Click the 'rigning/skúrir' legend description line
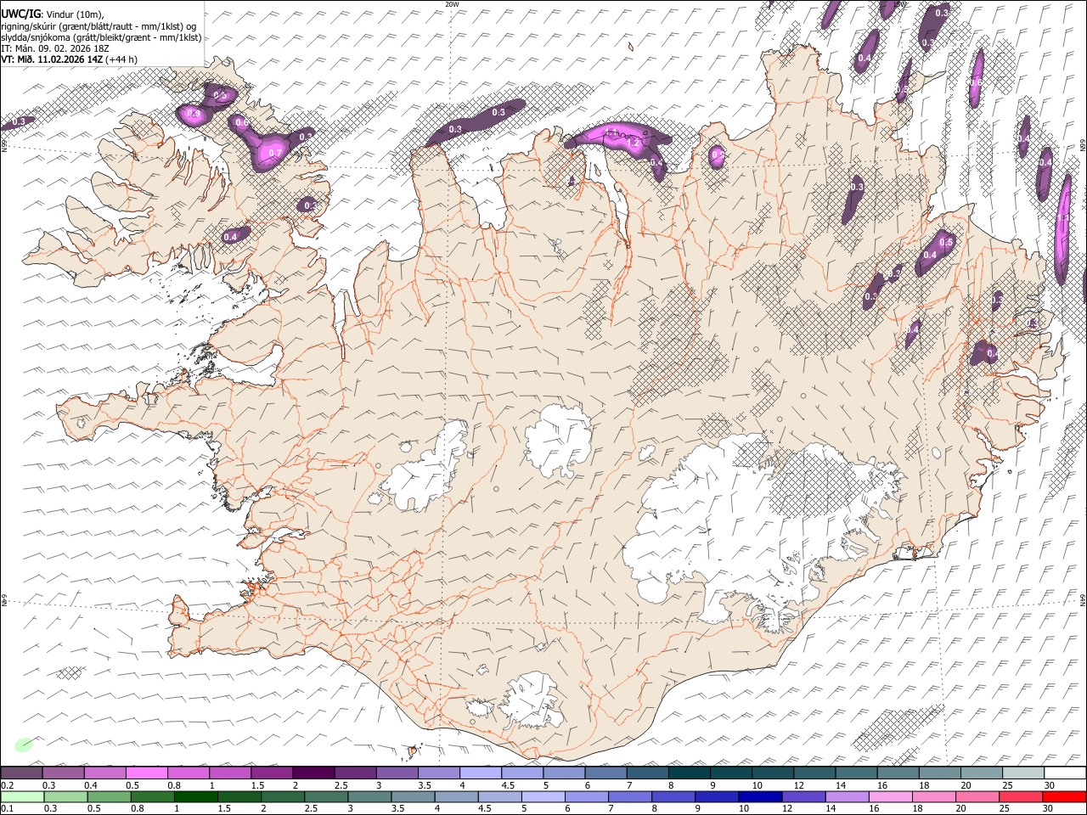The height and width of the screenshot is (815, 1087). pyautogui.click(x=99, y=25)
